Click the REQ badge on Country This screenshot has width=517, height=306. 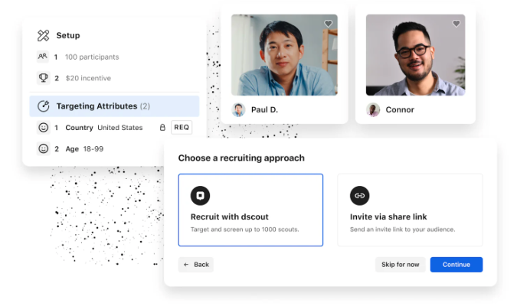[182, 128]
